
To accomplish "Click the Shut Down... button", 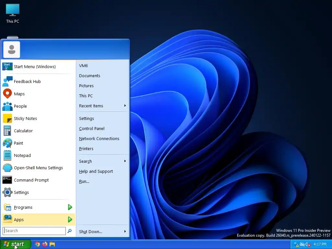I will coord(91,231).
